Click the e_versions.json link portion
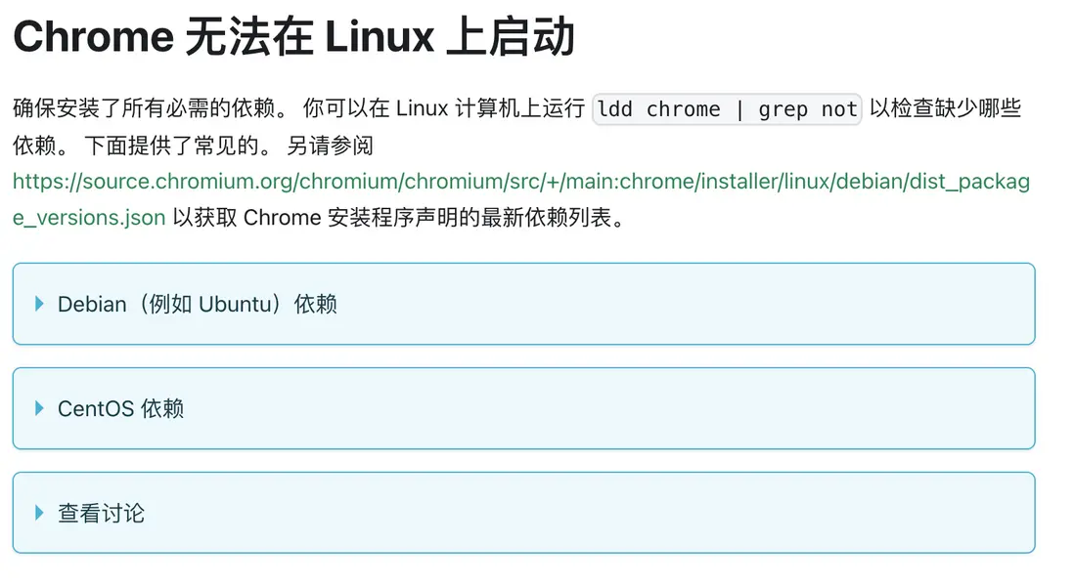 click(88, 217)
